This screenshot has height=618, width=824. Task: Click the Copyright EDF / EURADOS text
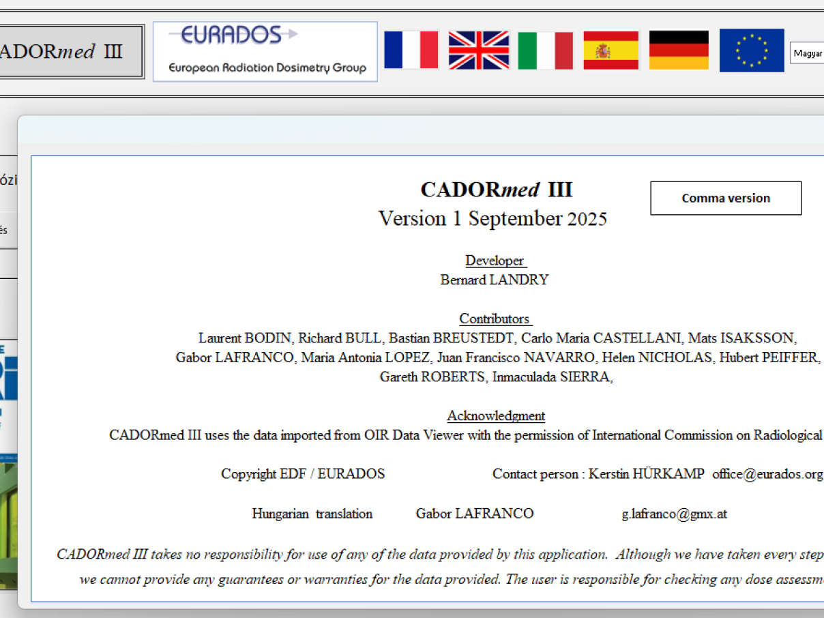[303, 474]
